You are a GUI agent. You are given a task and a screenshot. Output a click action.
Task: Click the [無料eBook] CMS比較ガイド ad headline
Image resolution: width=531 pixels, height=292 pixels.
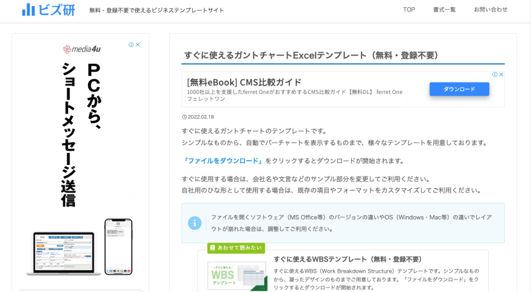(x=244, y=82)
